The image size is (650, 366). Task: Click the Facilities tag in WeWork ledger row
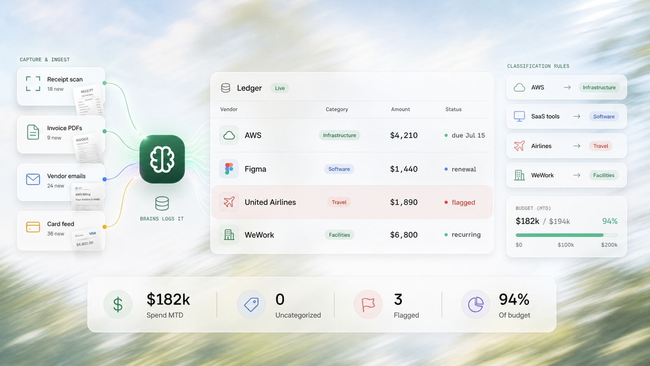pyautogui.click(x=339, y=235)
